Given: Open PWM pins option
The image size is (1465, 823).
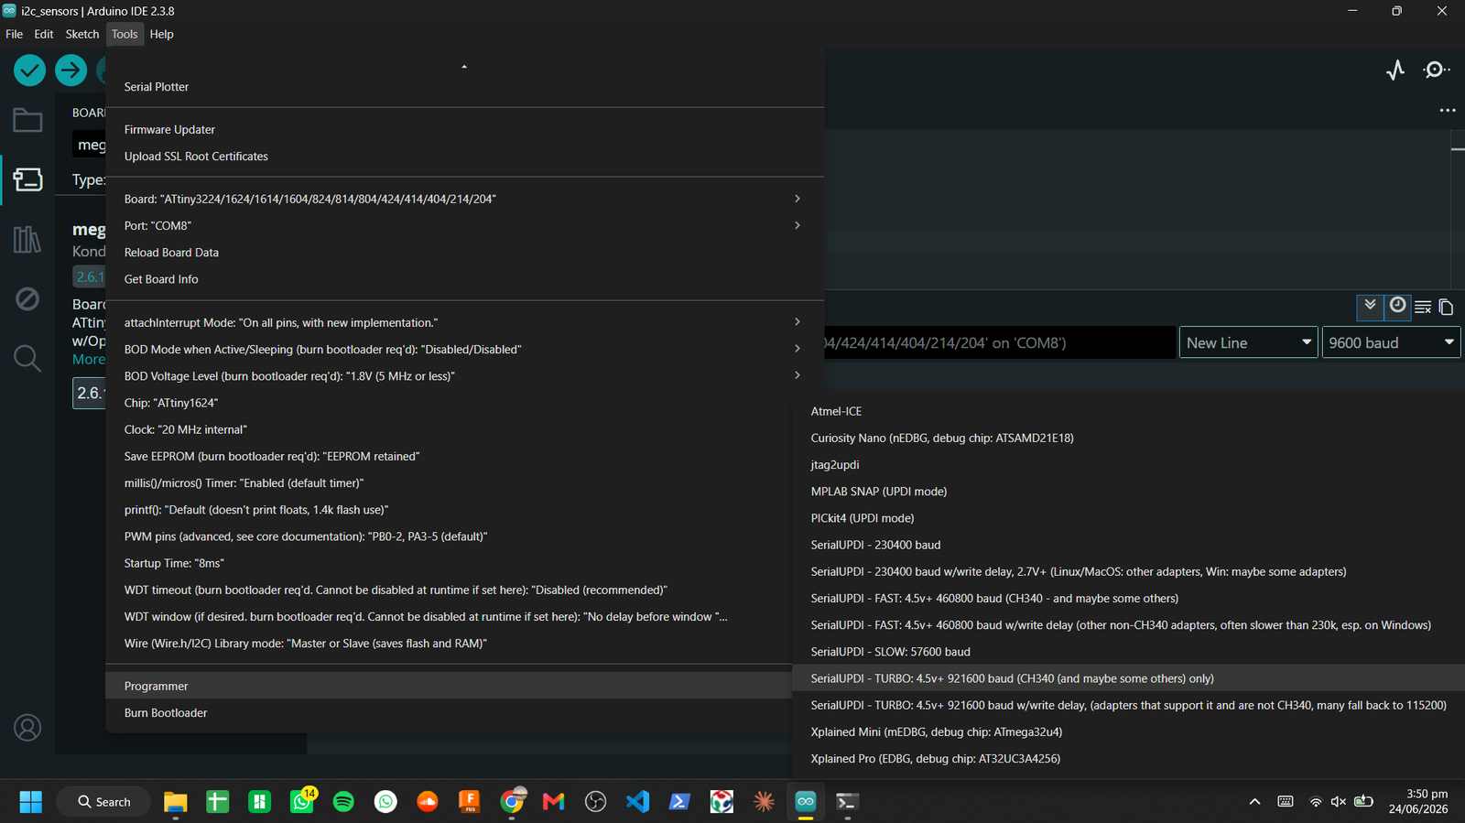Looking at the screenshot, I should (x=449, y=536).
